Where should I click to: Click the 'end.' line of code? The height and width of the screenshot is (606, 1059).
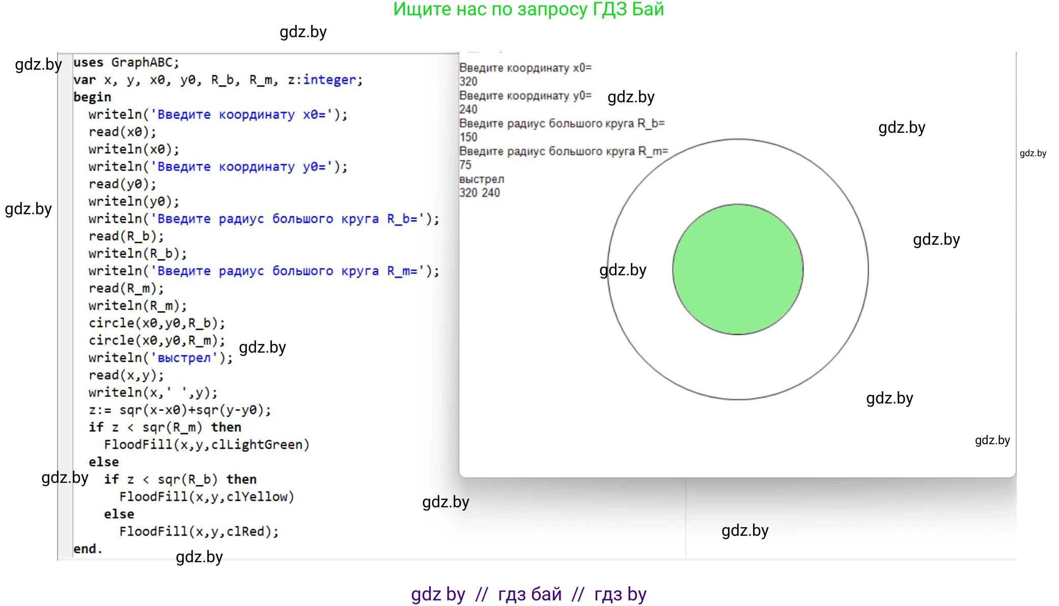click(x=88, y=549)
